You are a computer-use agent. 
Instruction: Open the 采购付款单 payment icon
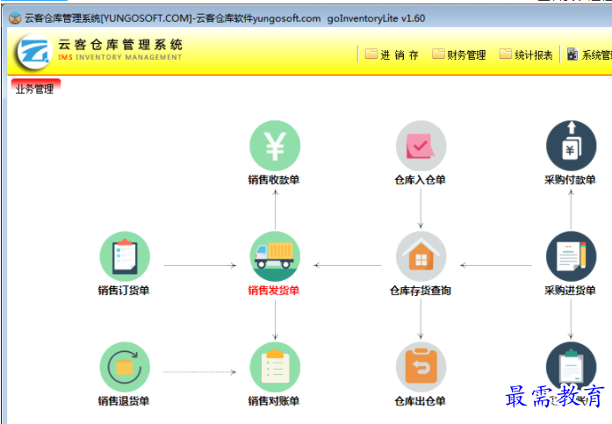click(x=571, y=146)
